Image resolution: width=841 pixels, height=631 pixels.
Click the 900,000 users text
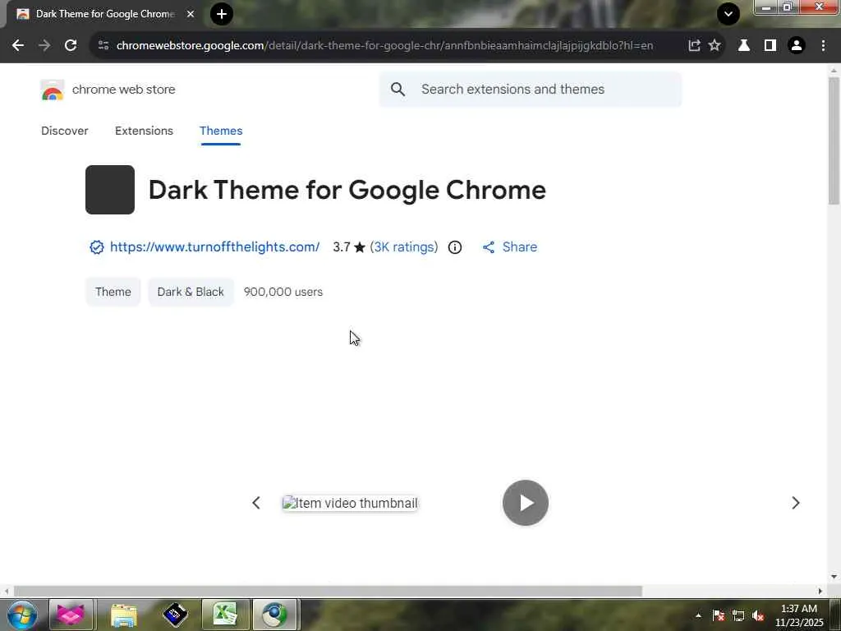pyautogui.click(x=283, y=292)
